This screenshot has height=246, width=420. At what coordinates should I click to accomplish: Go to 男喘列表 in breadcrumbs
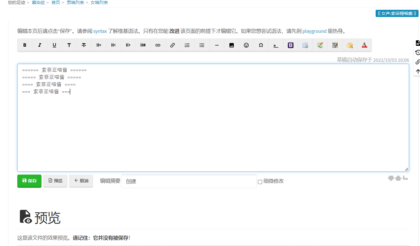click(x=75, y=3)
